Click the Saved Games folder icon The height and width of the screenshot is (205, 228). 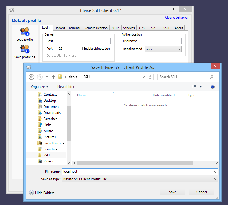coord(40,143)
